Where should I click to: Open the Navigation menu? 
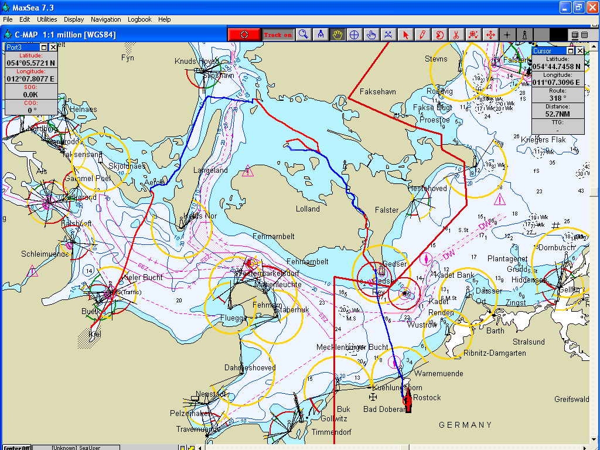click(x=106, y=19)
